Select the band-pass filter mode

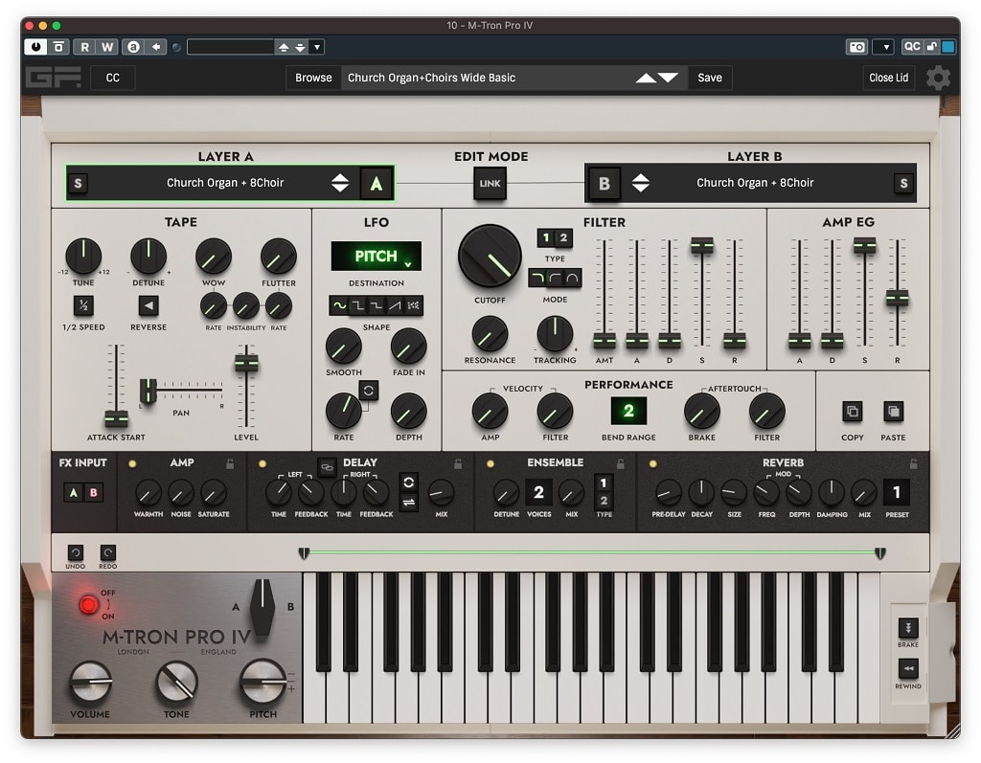tap(572, 278)
